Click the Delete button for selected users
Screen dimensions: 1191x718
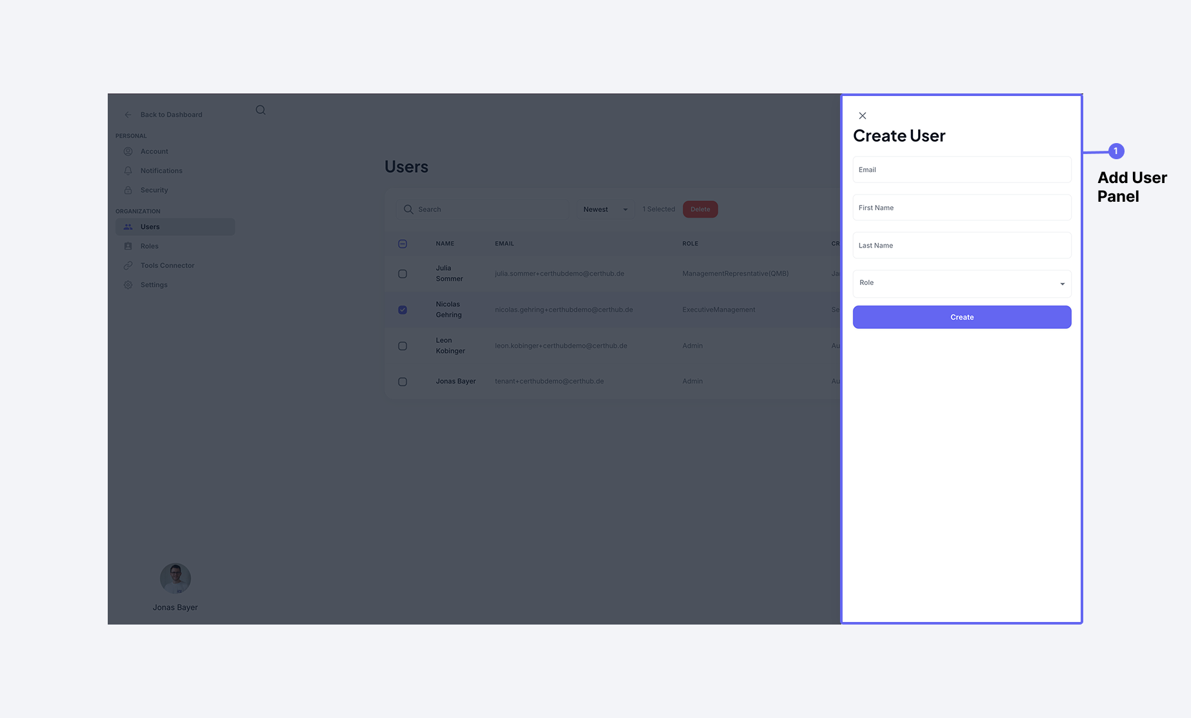pos(700,209)
